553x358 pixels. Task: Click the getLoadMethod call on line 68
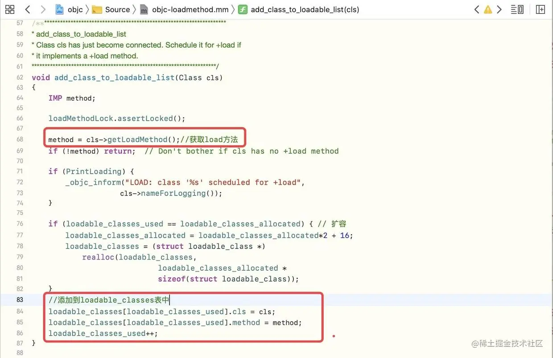137,140
